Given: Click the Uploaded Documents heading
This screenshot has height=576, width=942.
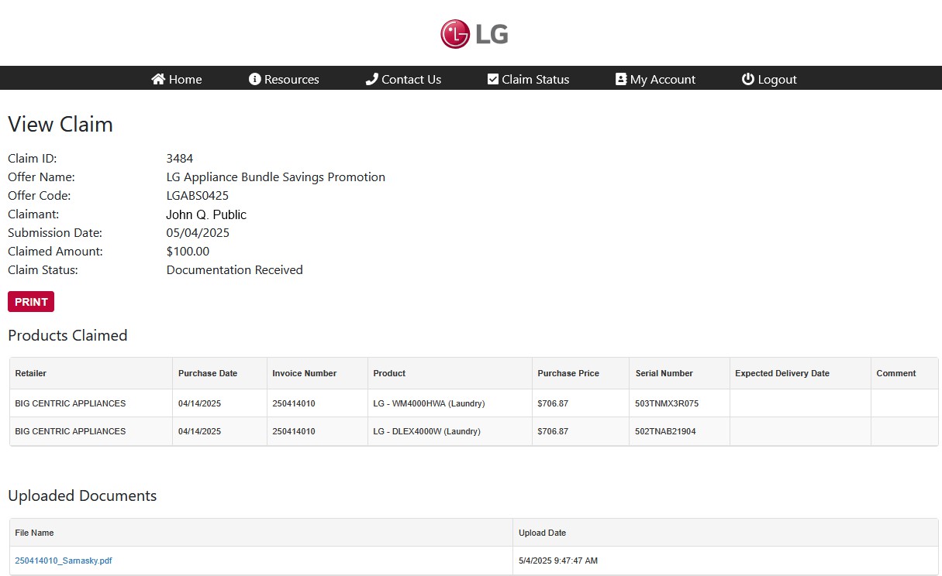Looking at the screenshot, I should click(x=82, y=496).
